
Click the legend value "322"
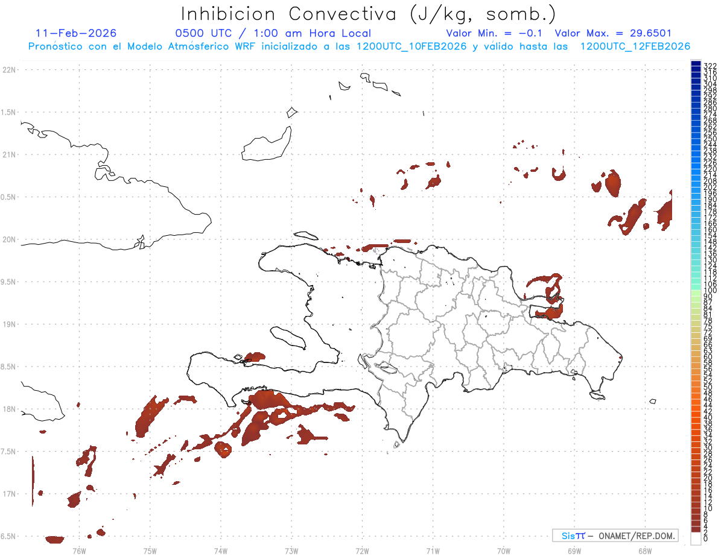pyautogui.click(x=710, y=65)
